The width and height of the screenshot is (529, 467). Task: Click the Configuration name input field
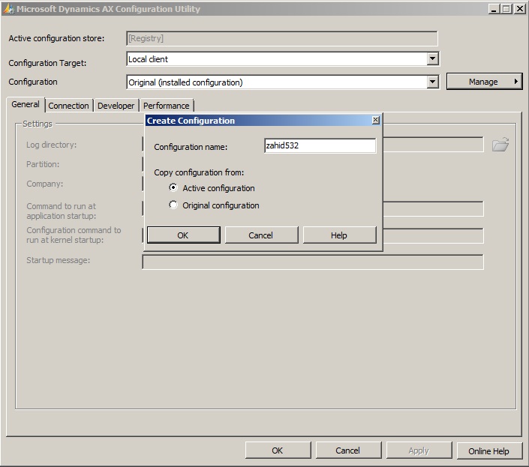pos(320,145)
